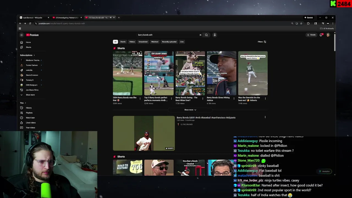Open Tucker Carlson subscription channel

pos(32,65)
